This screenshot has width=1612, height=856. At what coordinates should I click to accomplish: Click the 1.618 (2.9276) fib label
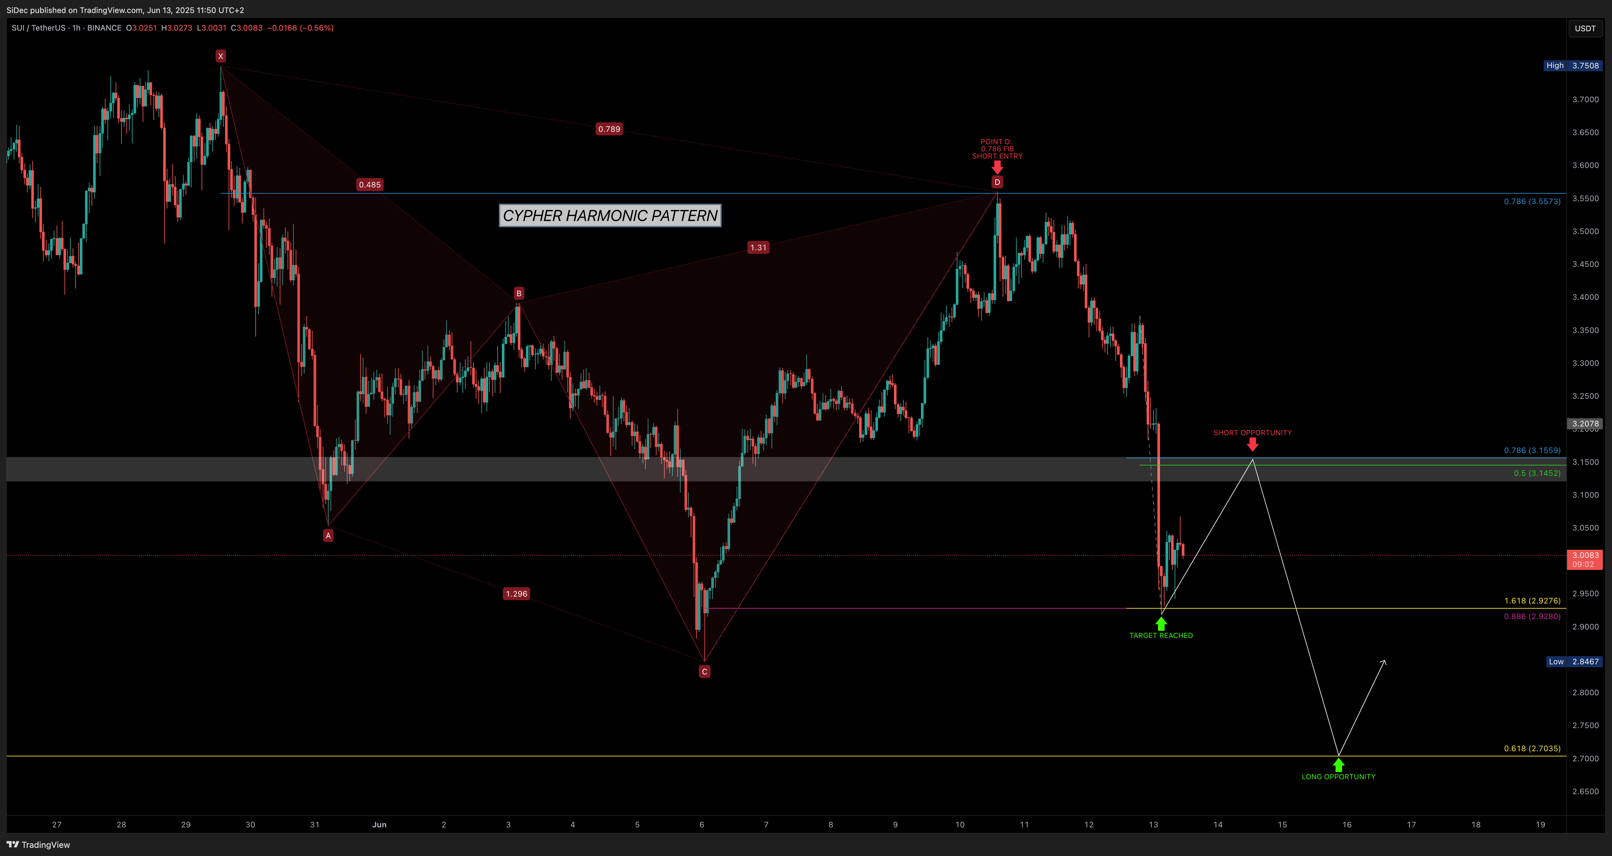1532,601
